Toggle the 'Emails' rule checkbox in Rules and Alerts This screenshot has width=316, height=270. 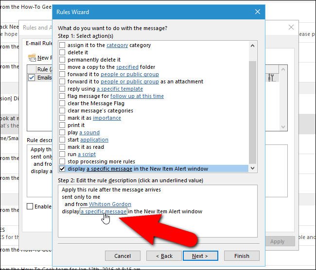point(32,78)
